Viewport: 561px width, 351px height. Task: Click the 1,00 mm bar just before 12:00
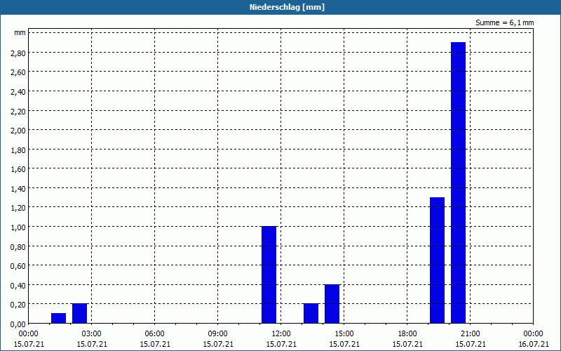click(x=269, y=274)
